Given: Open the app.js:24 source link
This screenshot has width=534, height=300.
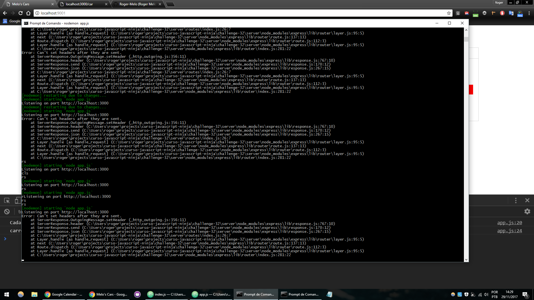Looking at the screenshot, I should (509, 231).
